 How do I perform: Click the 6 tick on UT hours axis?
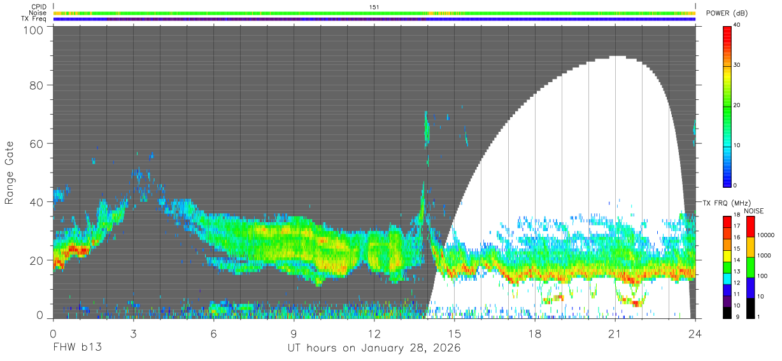coord(213,333)
